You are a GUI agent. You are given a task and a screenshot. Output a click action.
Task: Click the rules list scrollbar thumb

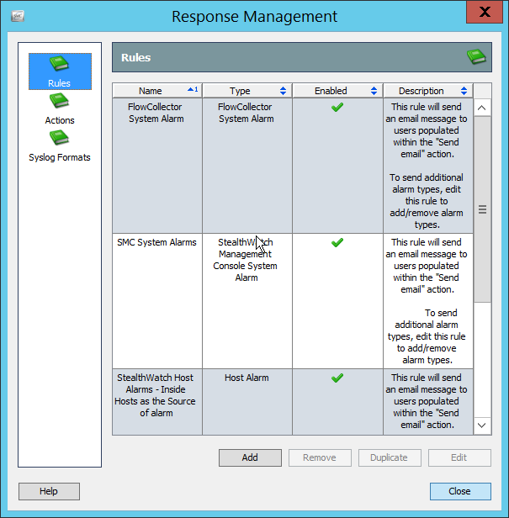pos(482,210)
